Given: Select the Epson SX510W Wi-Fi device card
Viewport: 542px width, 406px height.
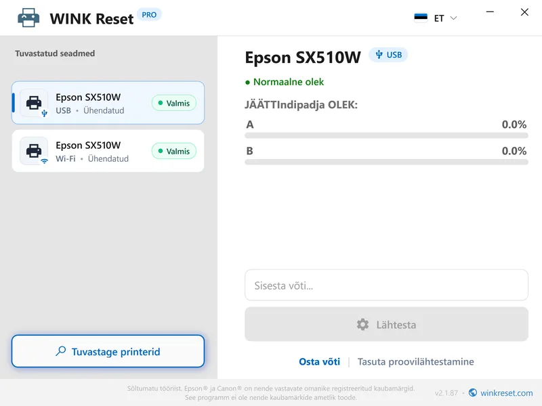Looking at the screenshot, I should click(108, 151).
